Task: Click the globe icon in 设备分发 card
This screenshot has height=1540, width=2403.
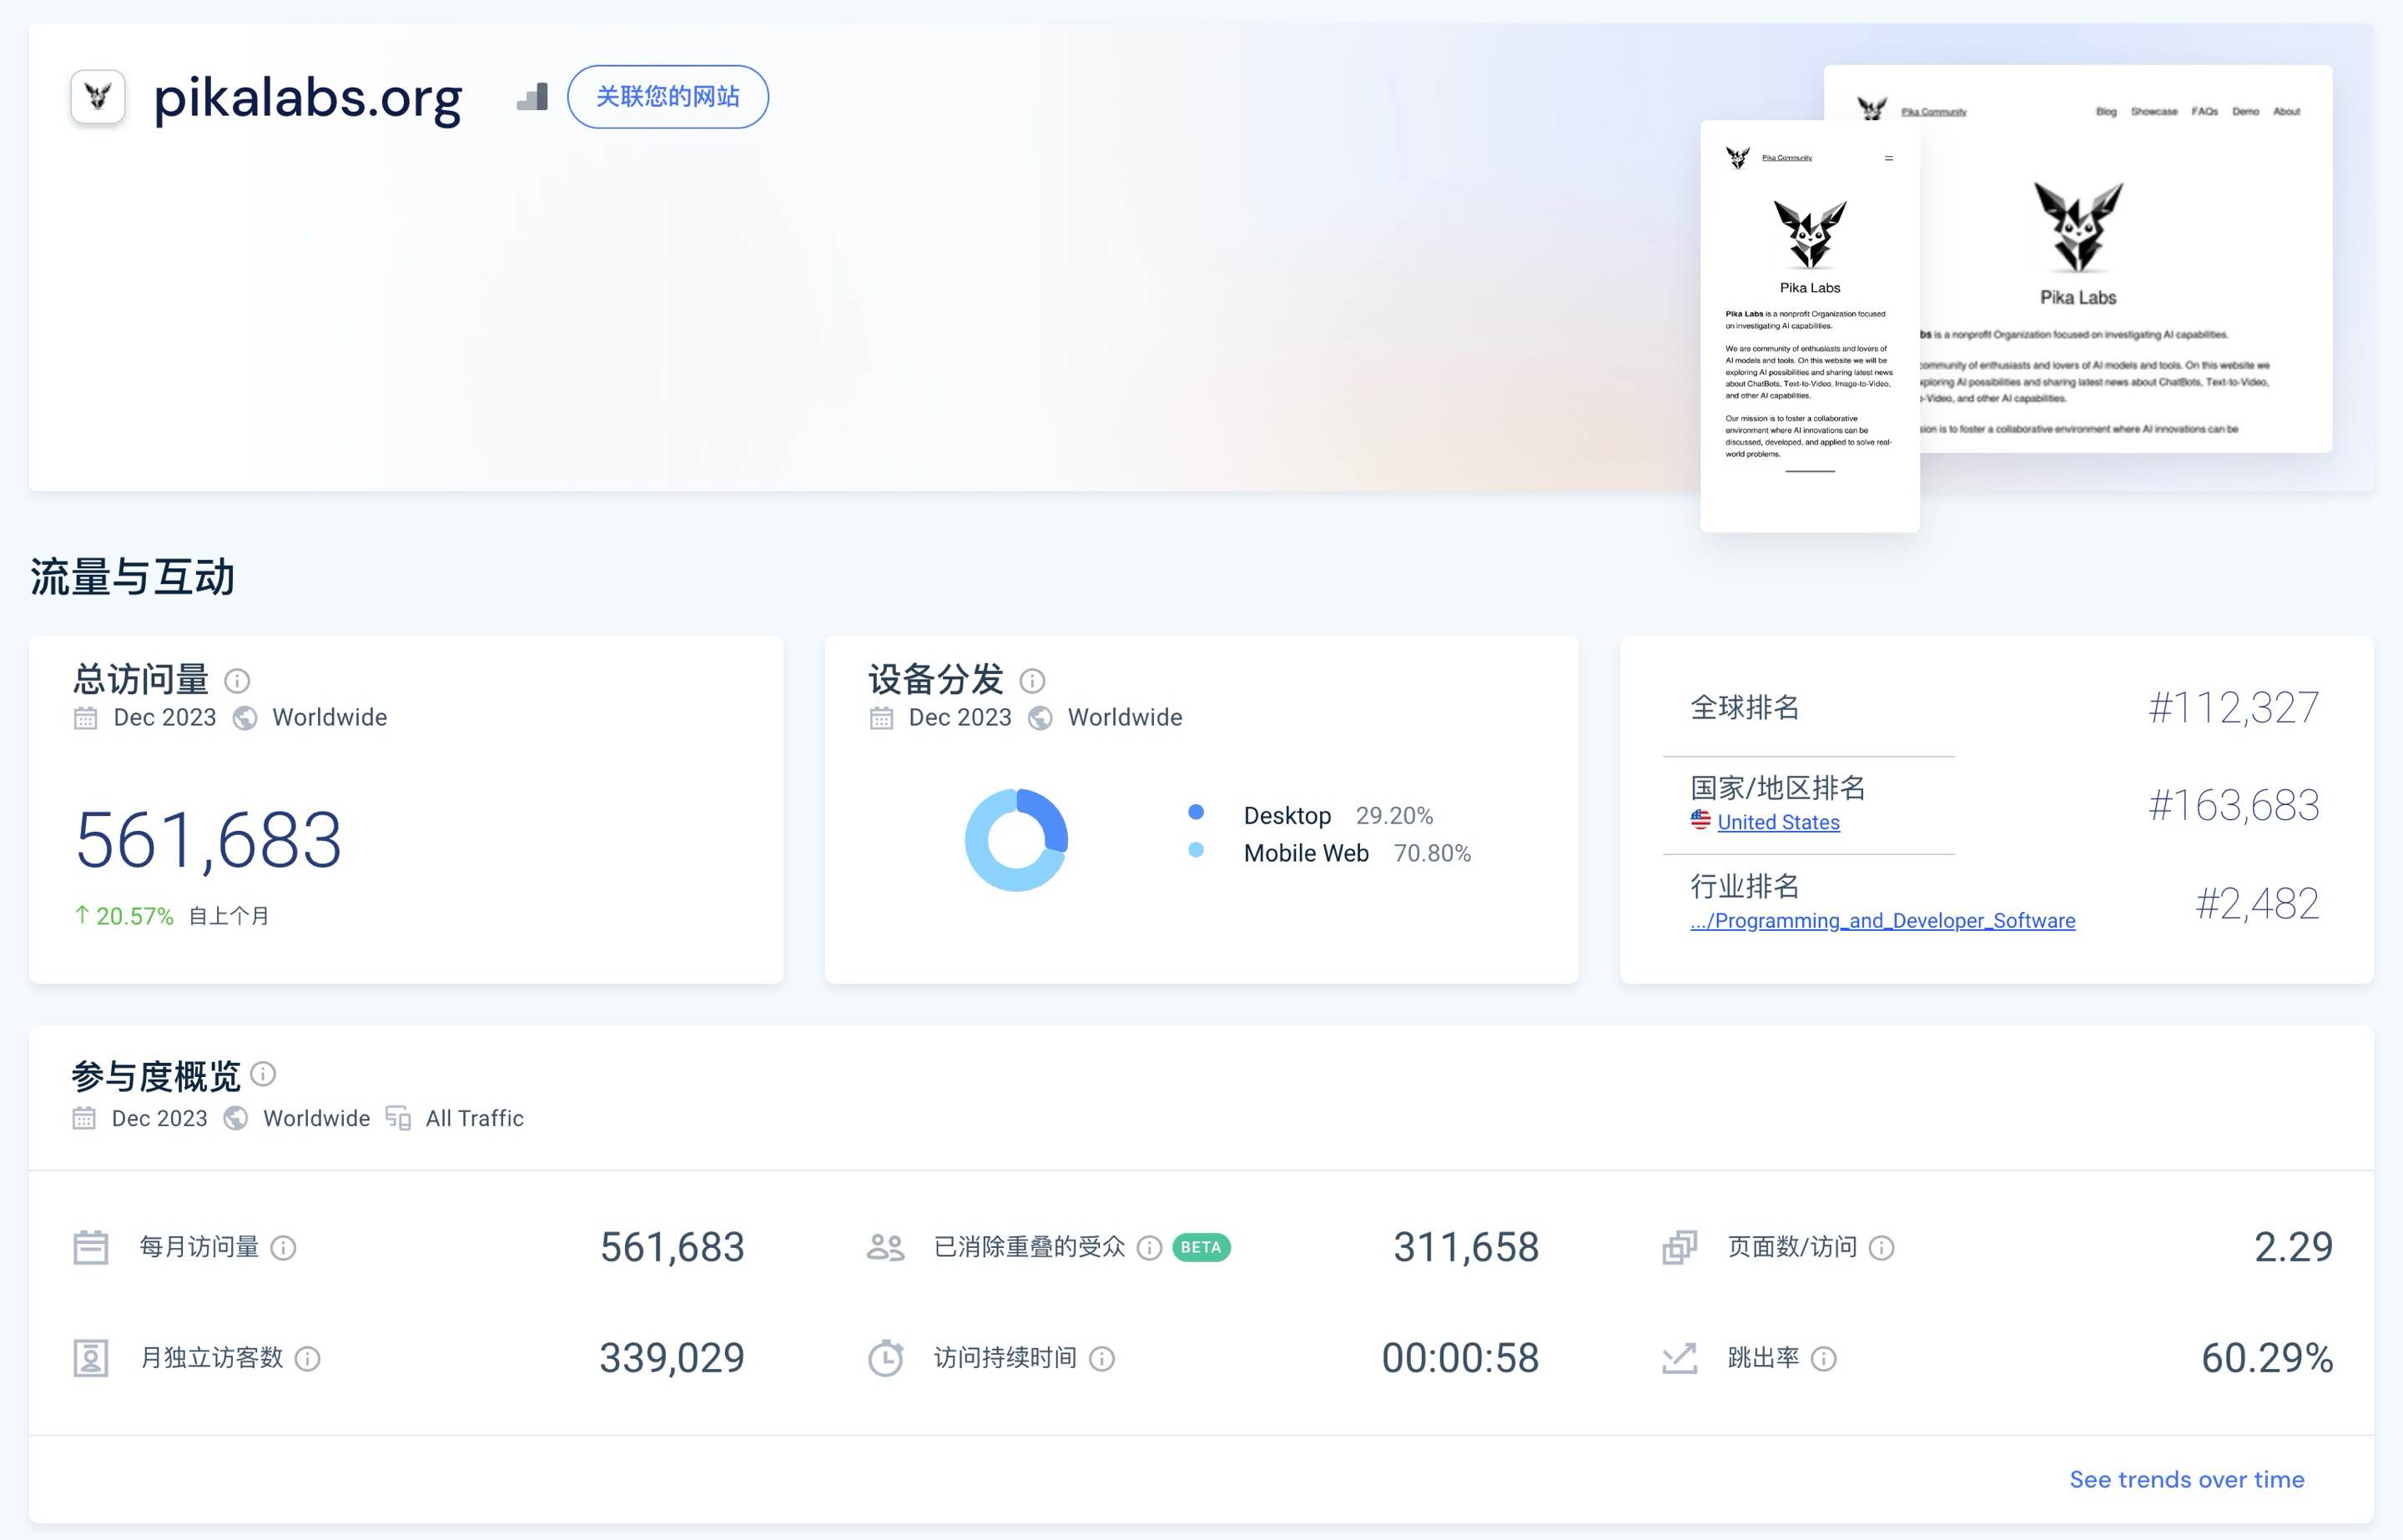Action: click(1040, 718)
